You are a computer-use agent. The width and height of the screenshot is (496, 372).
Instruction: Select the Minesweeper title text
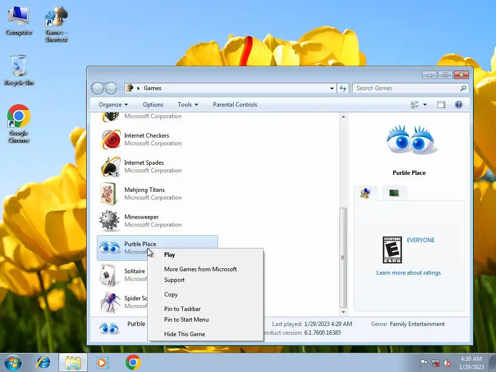tap(141, 217)
